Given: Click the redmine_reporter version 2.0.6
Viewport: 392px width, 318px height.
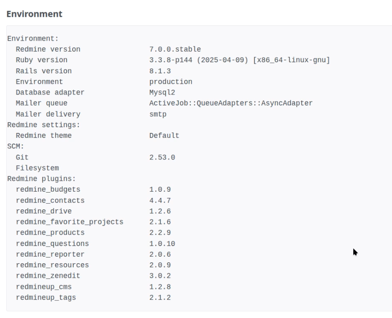Looking at the screenshot, I should tap(160, 255).
